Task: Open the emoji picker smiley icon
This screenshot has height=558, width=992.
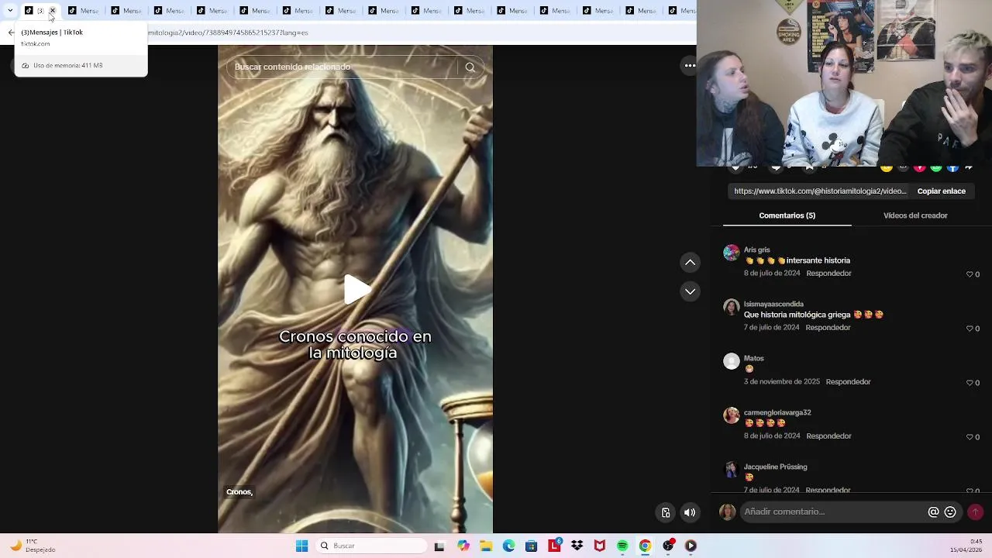Action: pyautogui.click(x=950, y=512)
